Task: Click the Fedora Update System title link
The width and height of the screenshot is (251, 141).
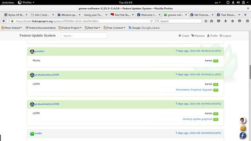Action: (38, 36)
